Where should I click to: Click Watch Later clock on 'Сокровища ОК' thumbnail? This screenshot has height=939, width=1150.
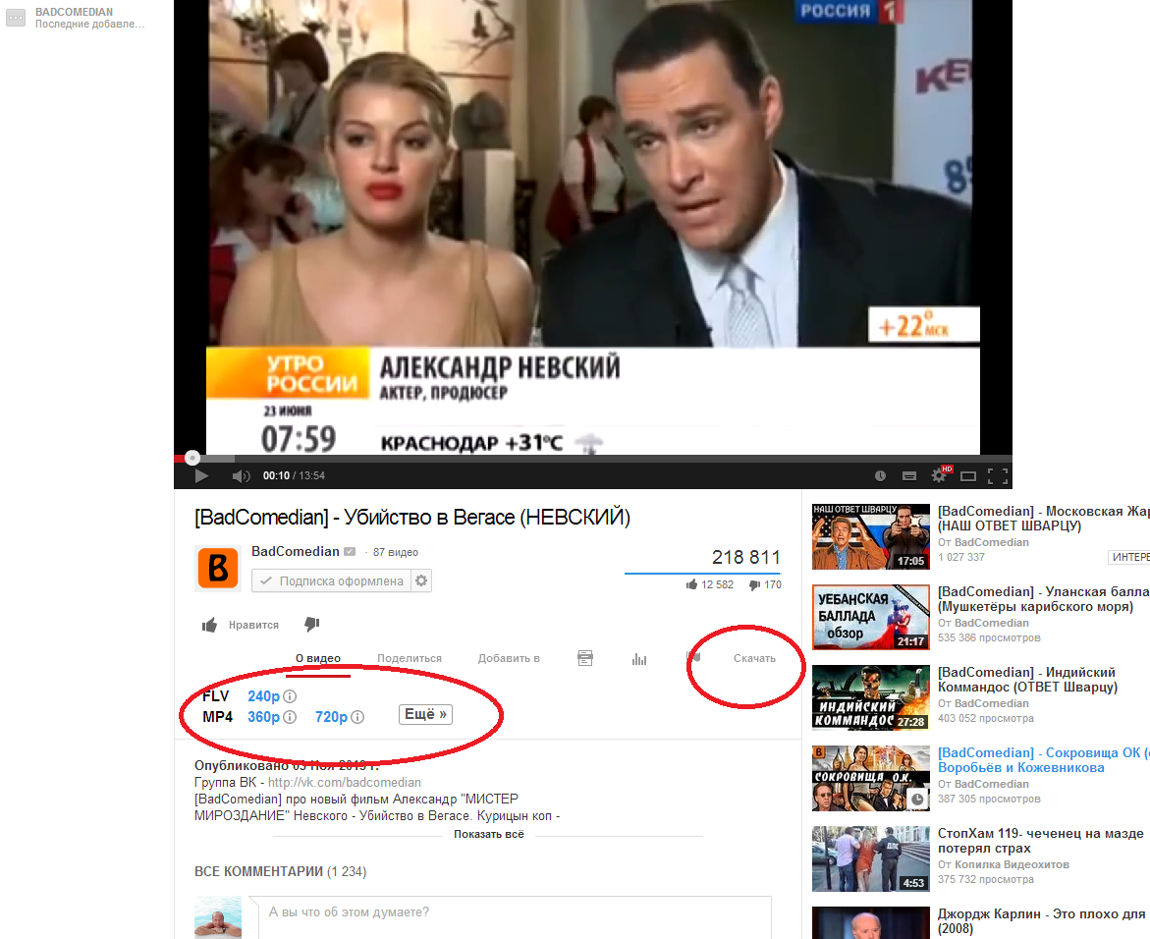(917, 799)
